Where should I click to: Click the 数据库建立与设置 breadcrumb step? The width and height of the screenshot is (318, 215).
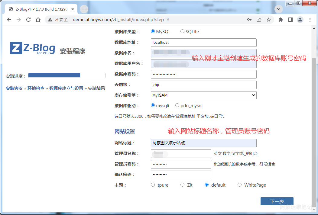pos(66,88)
